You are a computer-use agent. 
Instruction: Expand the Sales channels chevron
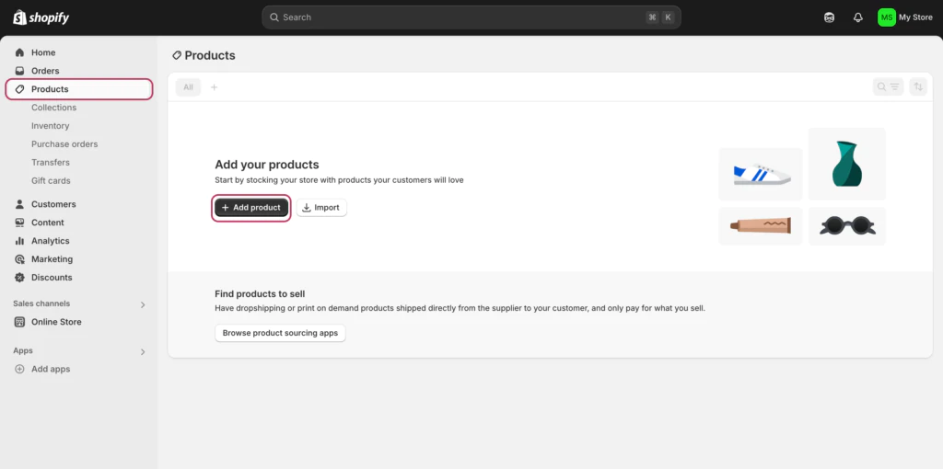tap(143, 304)
